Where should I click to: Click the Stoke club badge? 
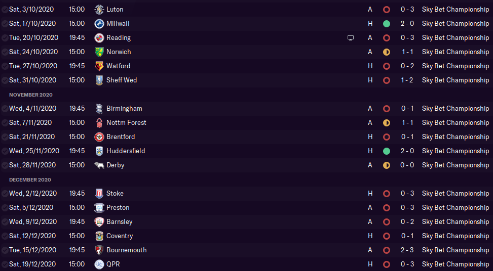(99, 194)
